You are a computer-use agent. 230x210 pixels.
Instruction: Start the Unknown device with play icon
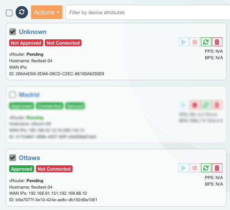(184, 42)
